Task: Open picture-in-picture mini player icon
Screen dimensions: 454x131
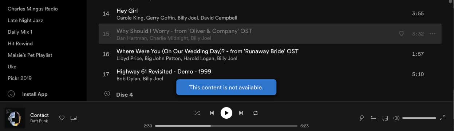Action: point(74,118)
